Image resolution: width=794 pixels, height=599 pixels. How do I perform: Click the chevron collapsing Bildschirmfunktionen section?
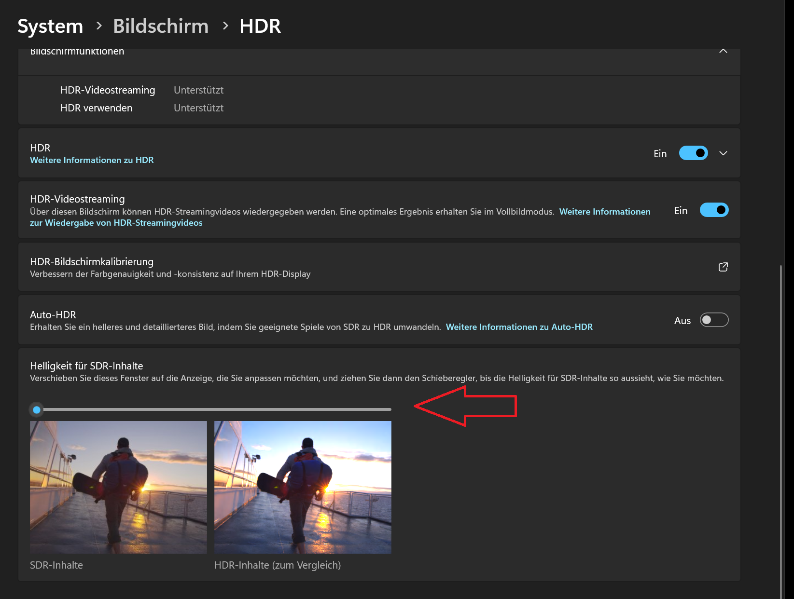pyautogui.click(x=723, y=50)
